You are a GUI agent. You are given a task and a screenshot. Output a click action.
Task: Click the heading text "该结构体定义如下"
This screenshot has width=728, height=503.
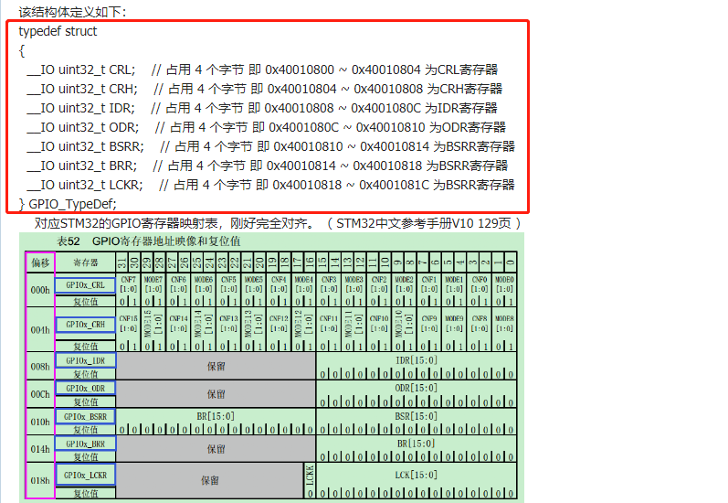72,12
